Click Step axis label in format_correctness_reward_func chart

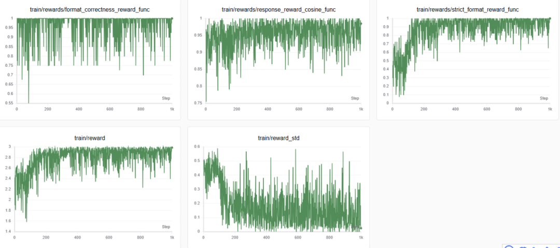pos(166,98)
